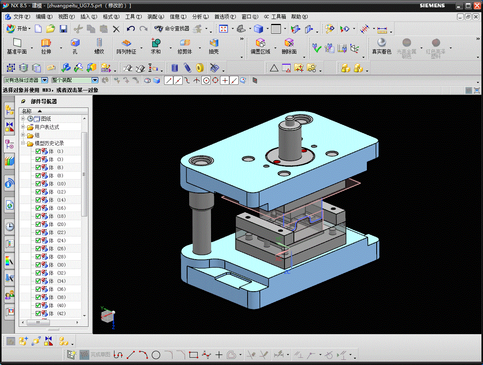
Task: Open the 偏置区域 (Offset Region) tool
Action: coord(260,46)
